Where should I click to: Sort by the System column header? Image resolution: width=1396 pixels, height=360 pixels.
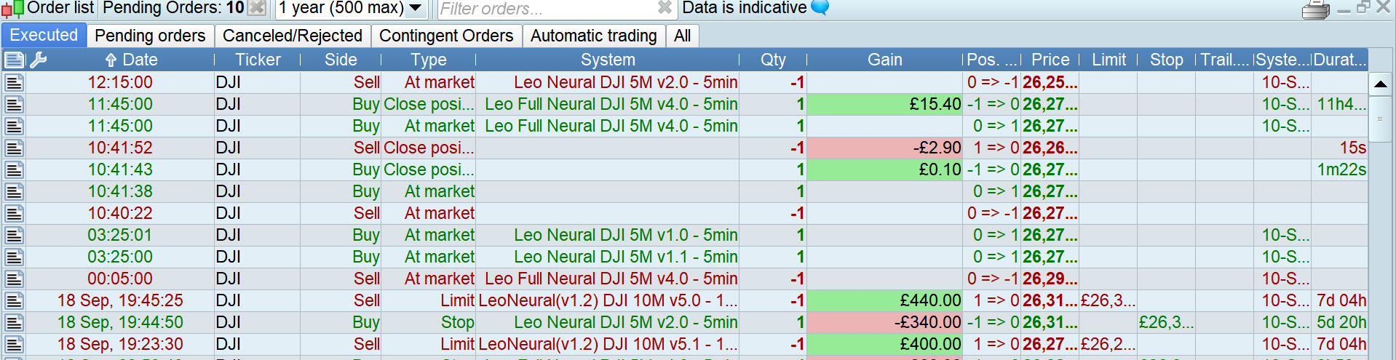point(608,60)
